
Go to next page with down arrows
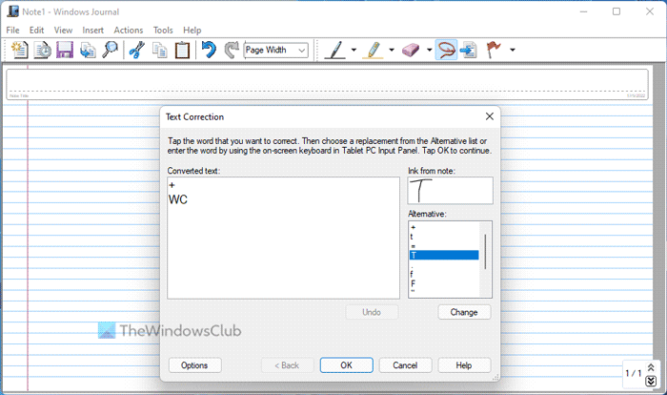[x=651, y=381]
